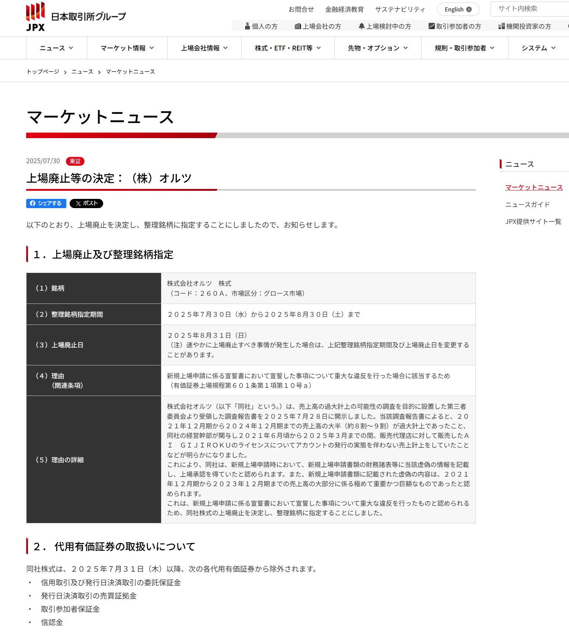569x635 pixels.
Task: Click the bullet 発行日決済取引の売買証拠金
Action: pyautogui.click(x=88, y=596)
